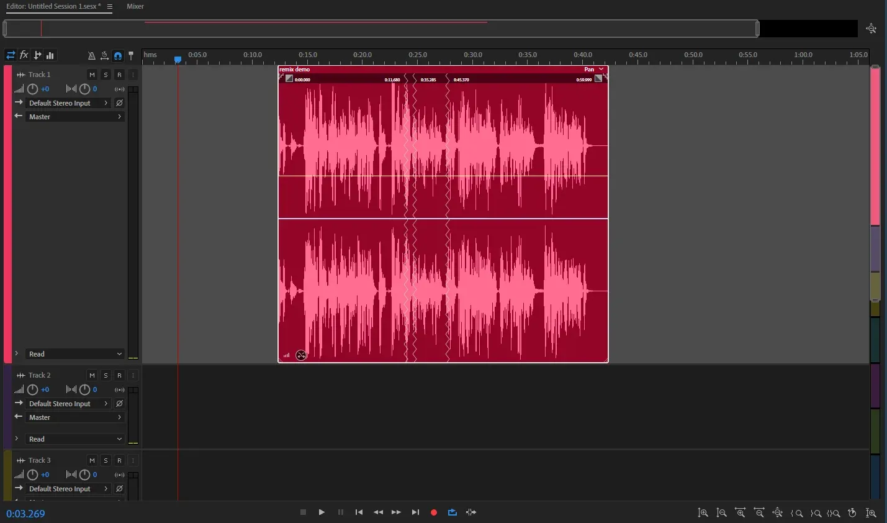Click the Fast Forward transport button

[396, 512]
